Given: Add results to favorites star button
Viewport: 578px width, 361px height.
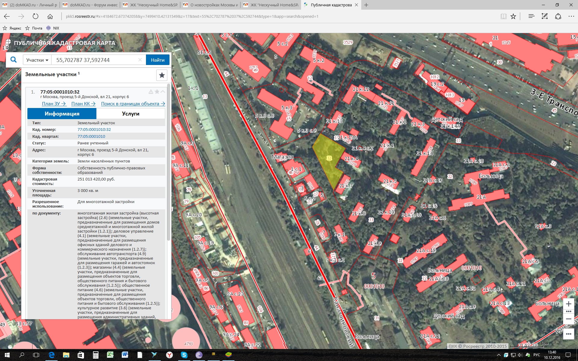Looking at the screenshot, I should coord(162,75).
